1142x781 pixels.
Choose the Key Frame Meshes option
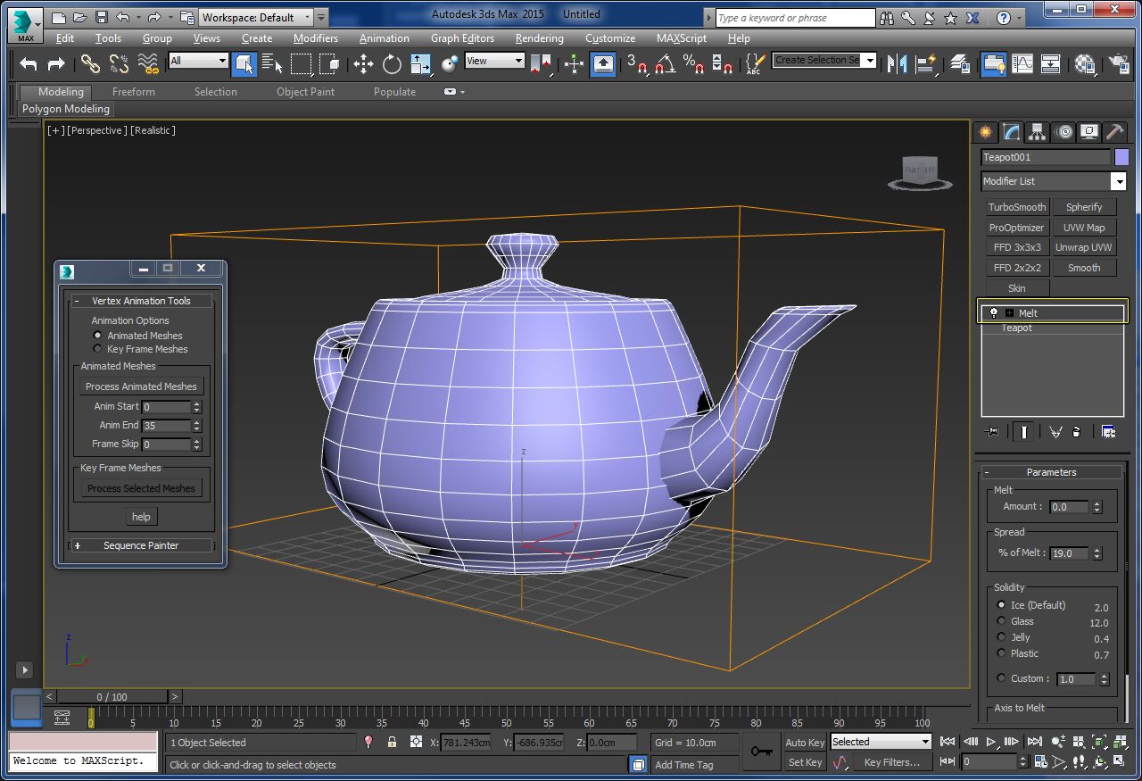tap(97, 348)
